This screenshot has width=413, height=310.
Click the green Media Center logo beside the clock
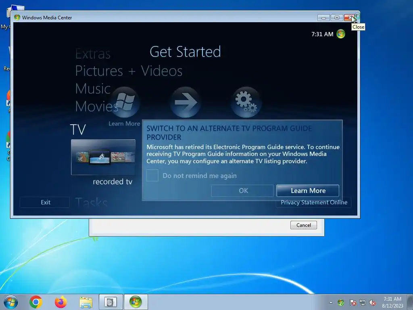click(340, 34)
